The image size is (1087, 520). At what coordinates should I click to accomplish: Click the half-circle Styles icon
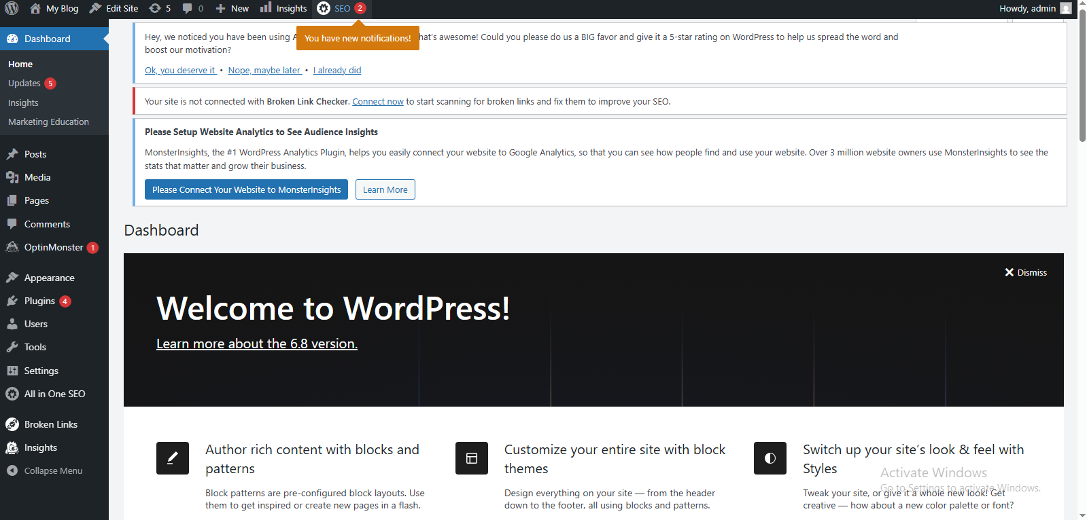770,458
